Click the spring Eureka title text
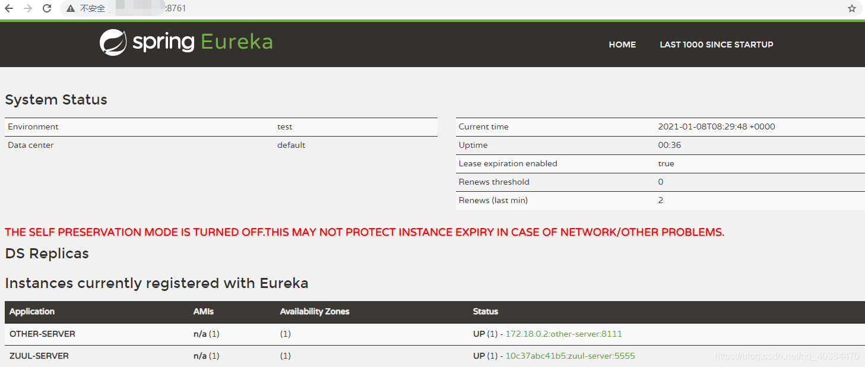This screenshot has height=367, width=865. [x=202, y=42]
